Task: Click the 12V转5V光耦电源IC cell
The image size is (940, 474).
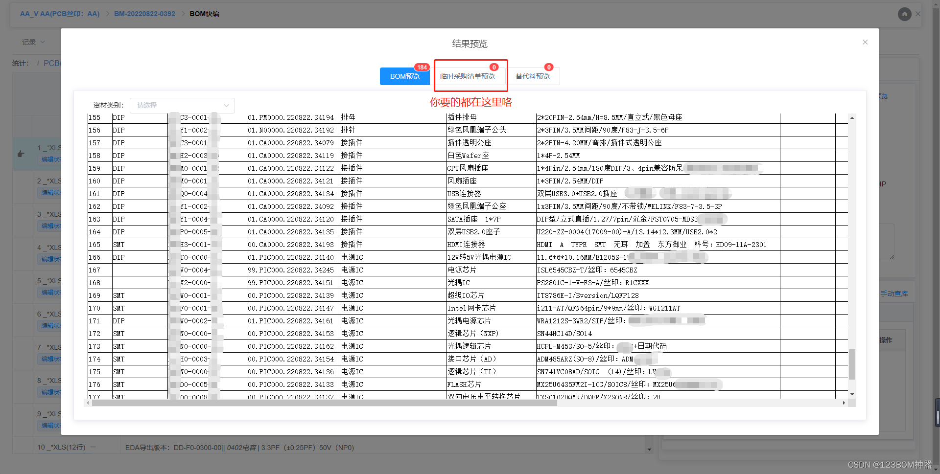Action: 491,257
